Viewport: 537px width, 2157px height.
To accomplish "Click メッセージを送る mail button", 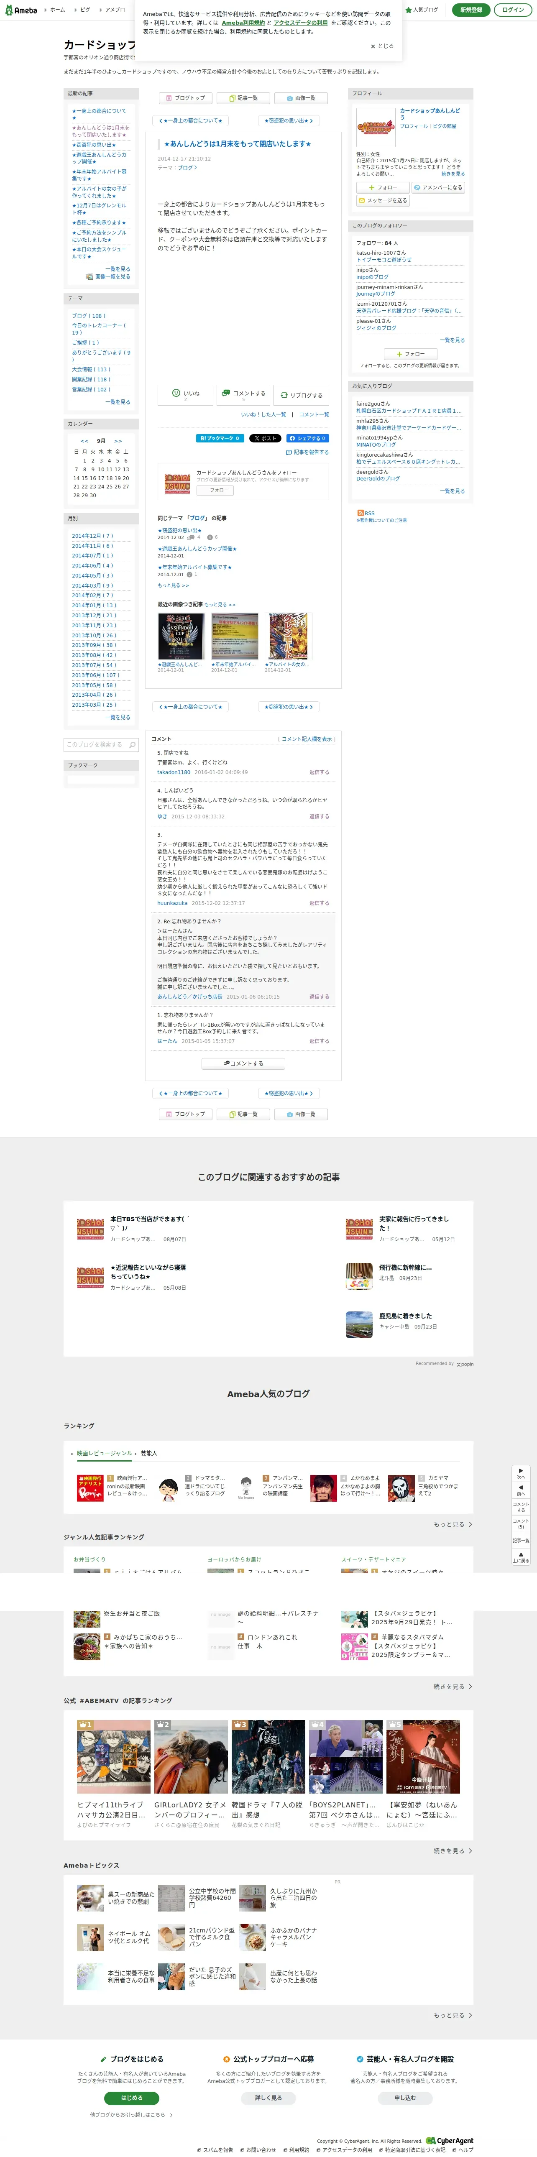I will pyautogui.click(x=383, y=200).
